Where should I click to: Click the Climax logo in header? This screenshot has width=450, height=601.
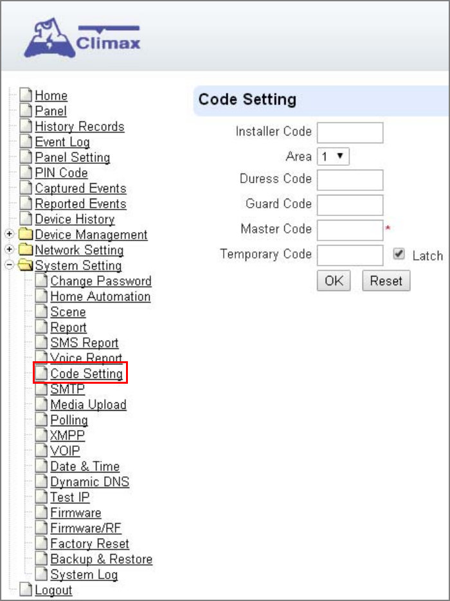coord(82,37)
